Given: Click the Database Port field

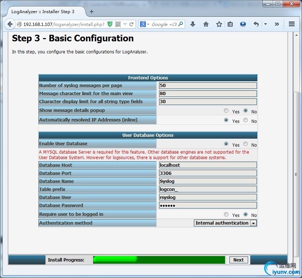Looking at the screenshot, I should (208, 173).
